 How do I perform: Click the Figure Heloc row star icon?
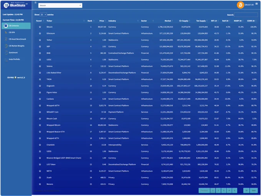pyautogui.click(x=40, y=92)
